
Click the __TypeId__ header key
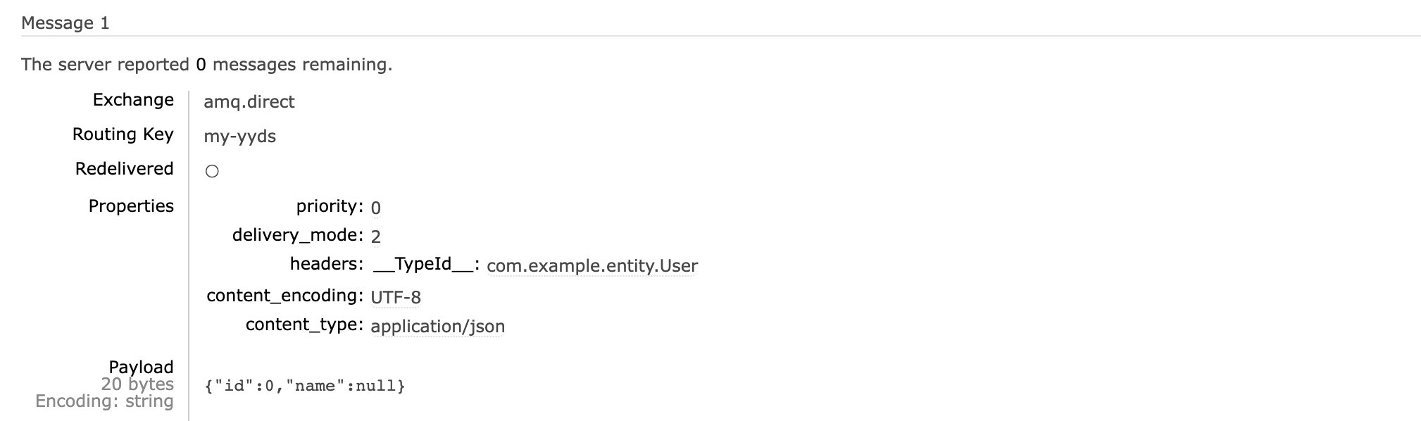426,264
